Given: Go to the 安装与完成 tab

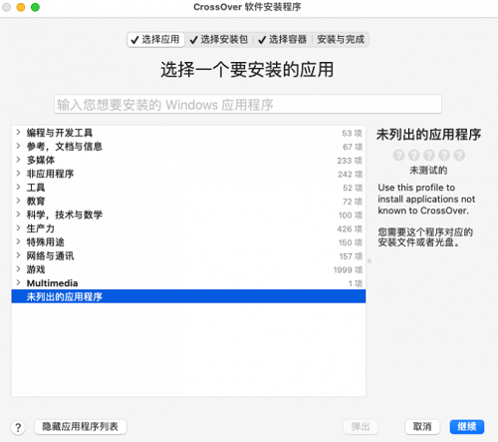Looking at the screenshot, I should [x=341, y=40].
